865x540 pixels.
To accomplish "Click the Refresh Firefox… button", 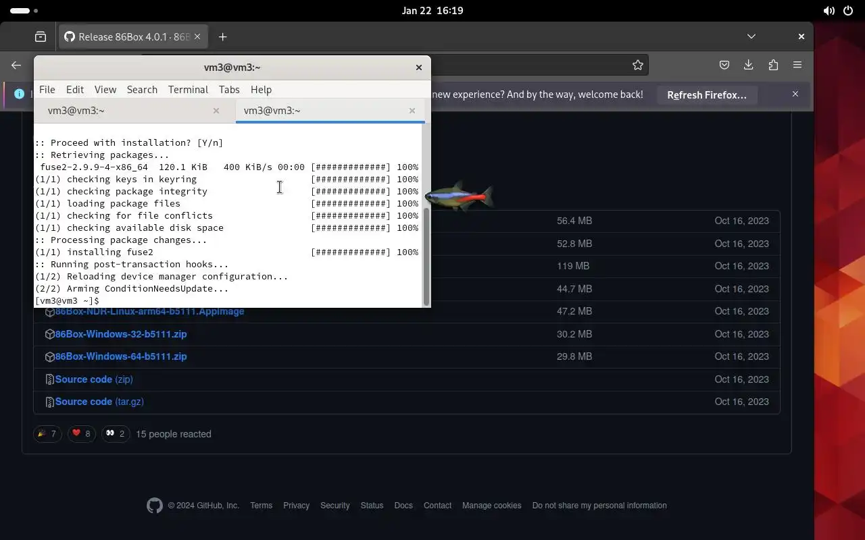I will click(x=707, y=94).
